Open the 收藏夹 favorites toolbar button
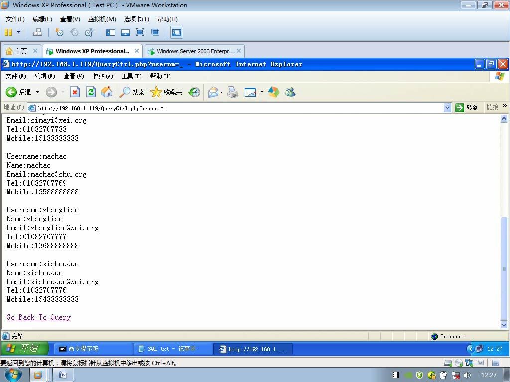 pyautogui.click(x=166, y=92)
